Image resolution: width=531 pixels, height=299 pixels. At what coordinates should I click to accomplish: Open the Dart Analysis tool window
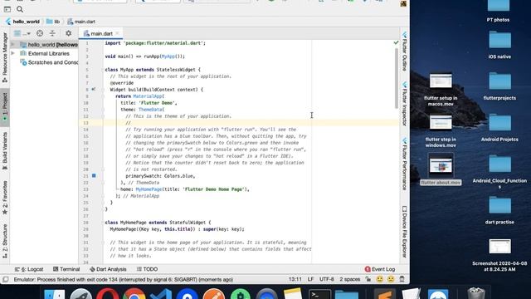click(x=108, y=269)
